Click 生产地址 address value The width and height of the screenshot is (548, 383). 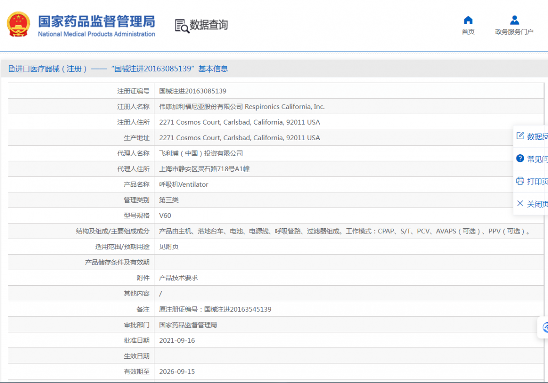click(x=239, y=138)
